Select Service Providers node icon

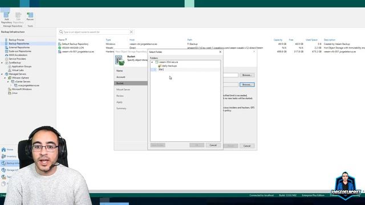point(6,59)
